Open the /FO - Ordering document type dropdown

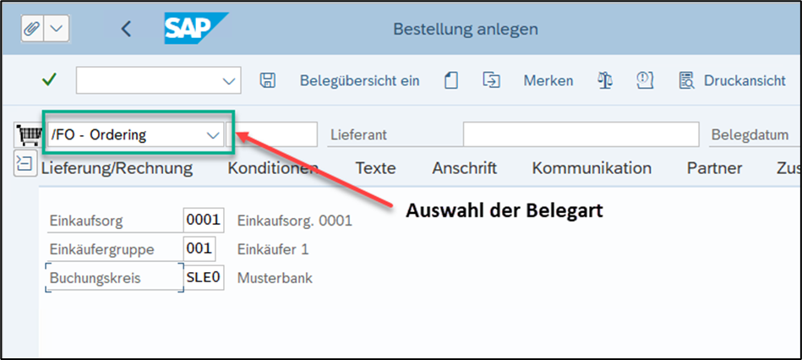click(x=212, y=134)
